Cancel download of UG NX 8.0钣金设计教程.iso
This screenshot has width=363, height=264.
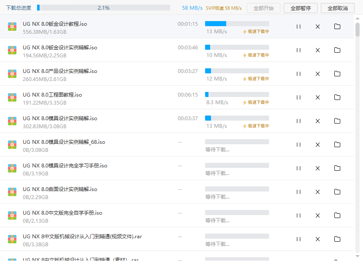tap(318, 27)
